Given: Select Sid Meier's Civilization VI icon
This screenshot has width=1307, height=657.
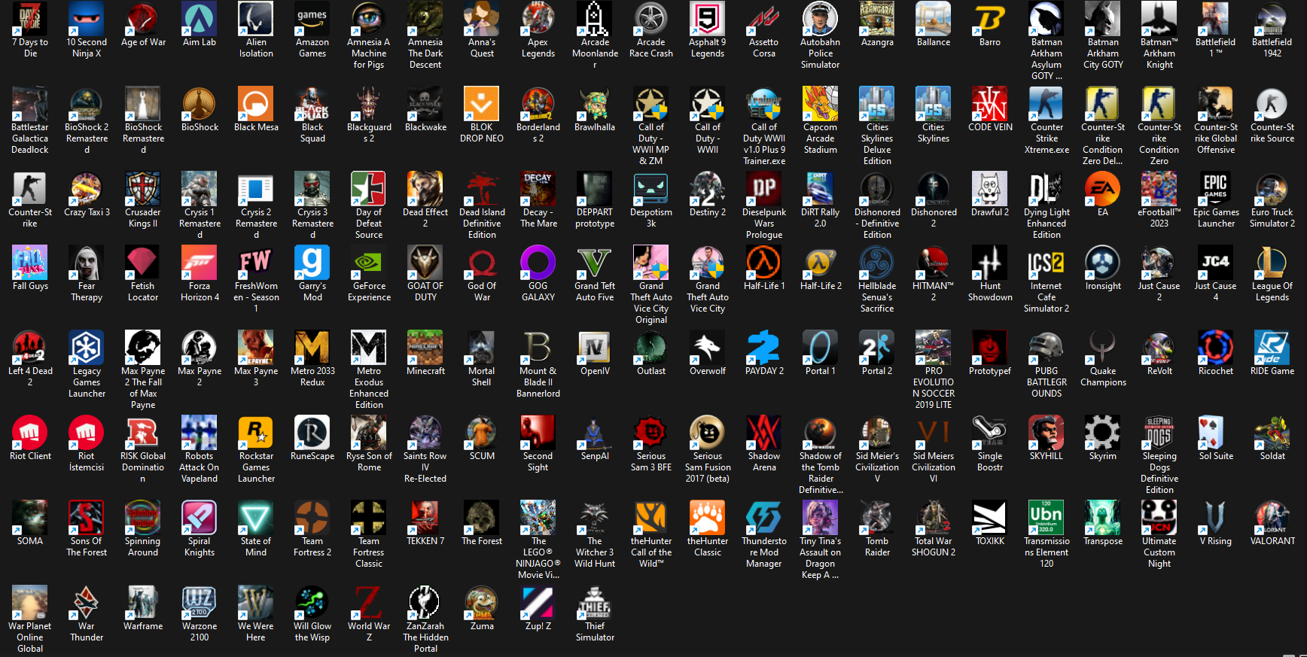Looking at the screenshot, I should [x=934, y=433].
